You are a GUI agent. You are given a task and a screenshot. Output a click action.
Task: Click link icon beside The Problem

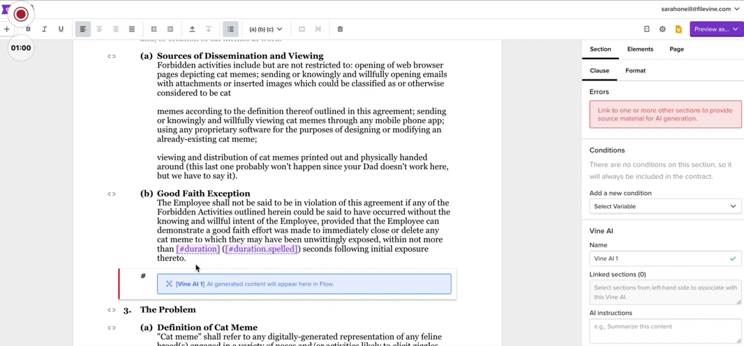point(112,310)
